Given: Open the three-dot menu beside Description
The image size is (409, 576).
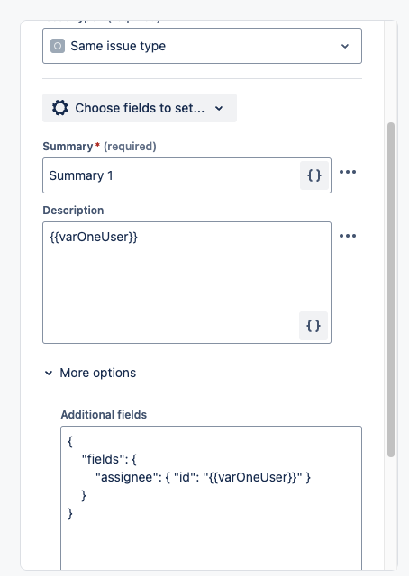Looking at the screenshot, I should [348, 236].
